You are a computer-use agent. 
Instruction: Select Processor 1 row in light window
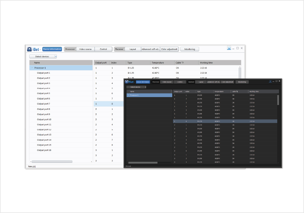61,68
